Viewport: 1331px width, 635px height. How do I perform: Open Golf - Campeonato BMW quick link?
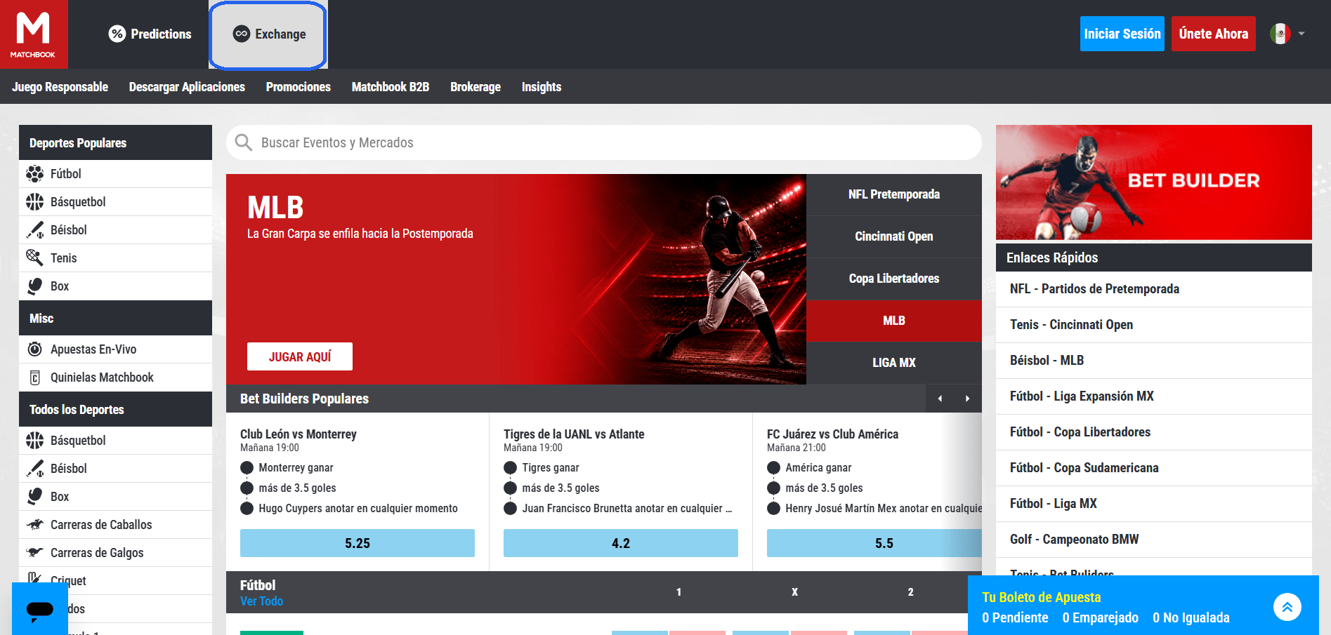pos(1153,540)
